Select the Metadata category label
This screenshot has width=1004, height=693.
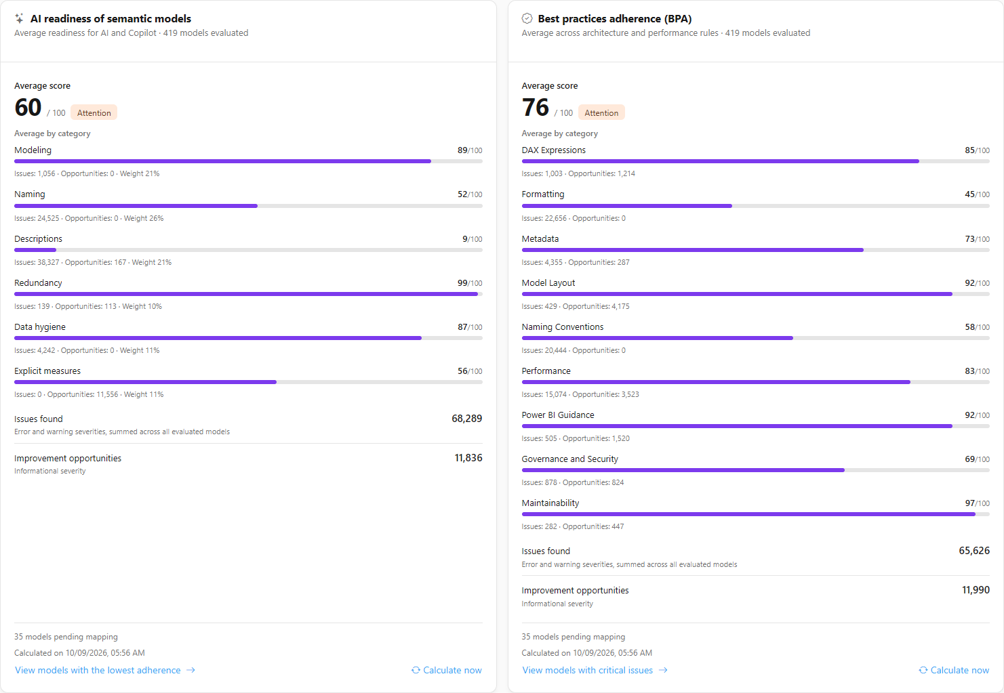(540, 239)
